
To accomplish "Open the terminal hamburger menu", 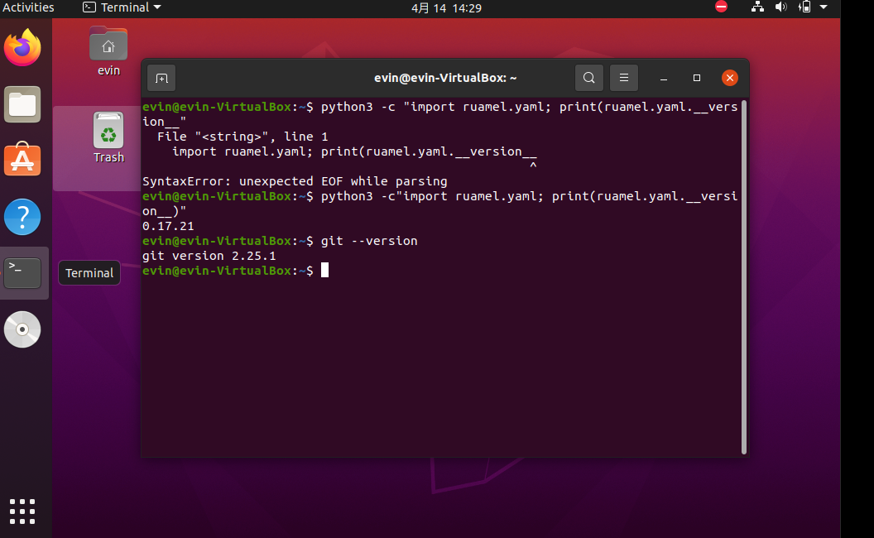I will (x=624, y=78).
